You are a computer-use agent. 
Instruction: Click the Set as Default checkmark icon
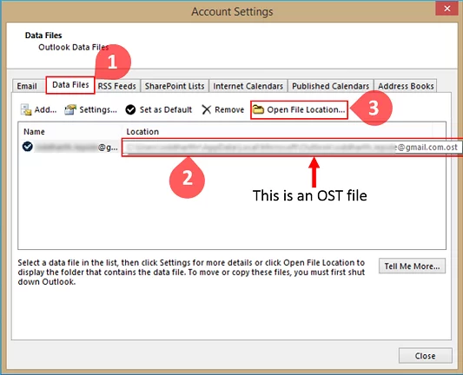[130, 109]
